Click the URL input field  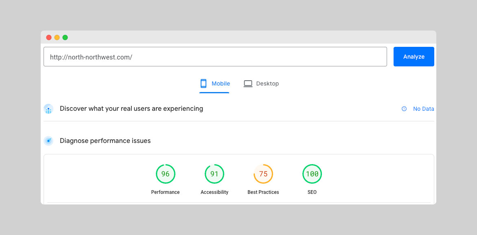click(x=215, y=57)
